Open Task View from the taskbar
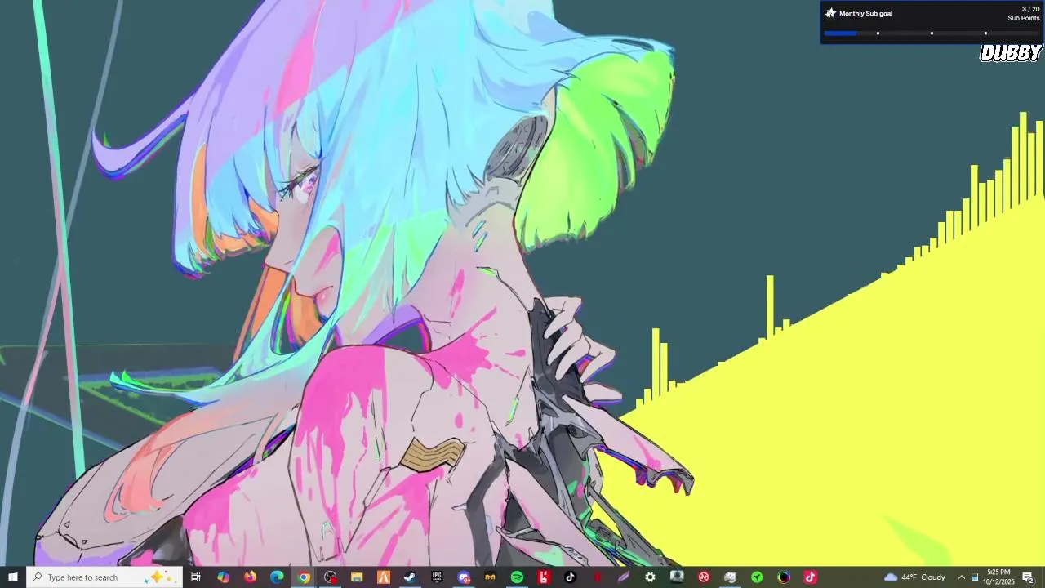The height and width of the screenshot is (588, 1045). pyautogui.click(x=196, y=577)
